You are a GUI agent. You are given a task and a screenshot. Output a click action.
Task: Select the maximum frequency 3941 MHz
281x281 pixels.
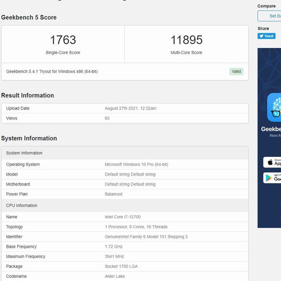click(x=114, y=256)
